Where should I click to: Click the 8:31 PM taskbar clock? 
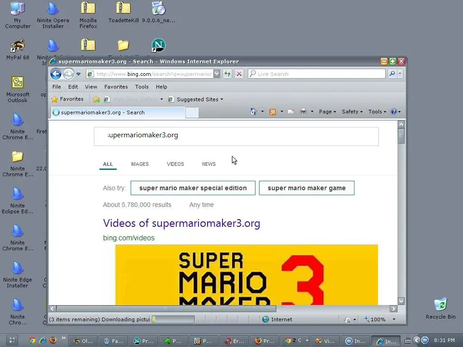(444, 340)
